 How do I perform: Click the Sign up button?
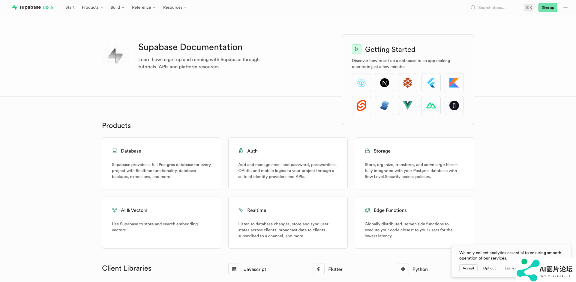548,7
